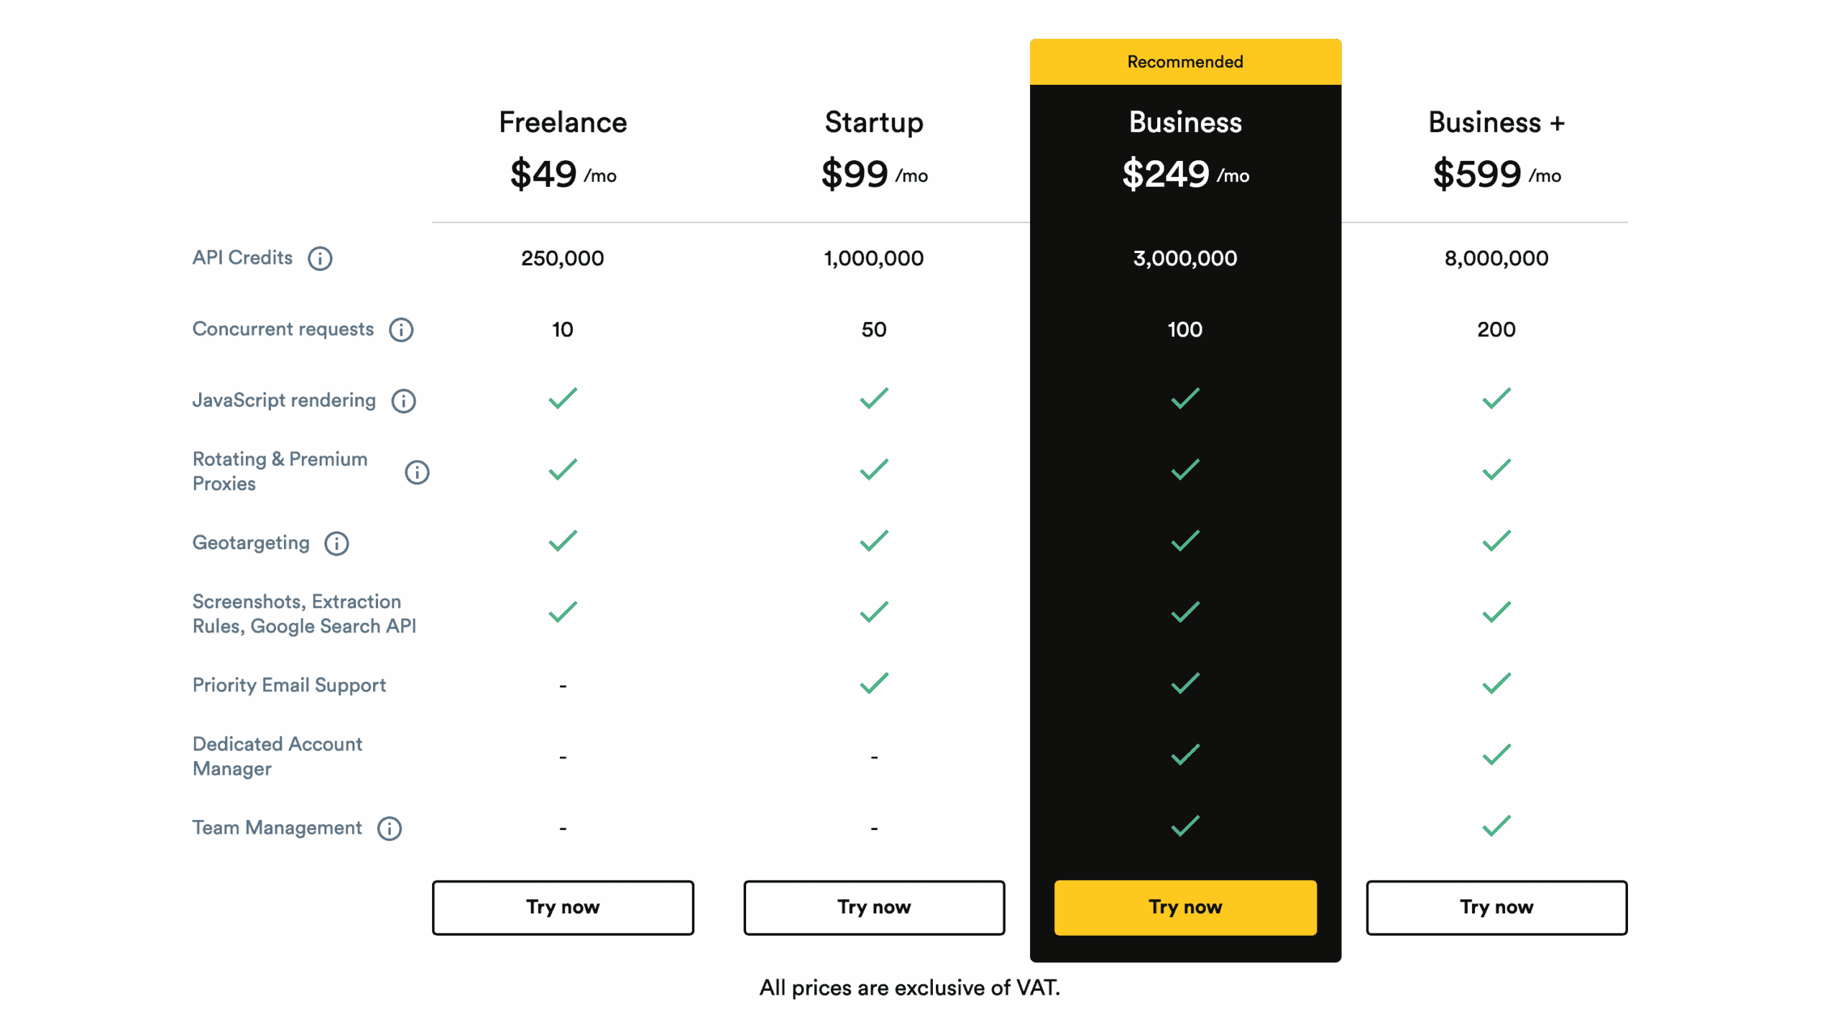Click the Geotargeting info icon
Screen dimensions: 1840x1032
point(336,543)
